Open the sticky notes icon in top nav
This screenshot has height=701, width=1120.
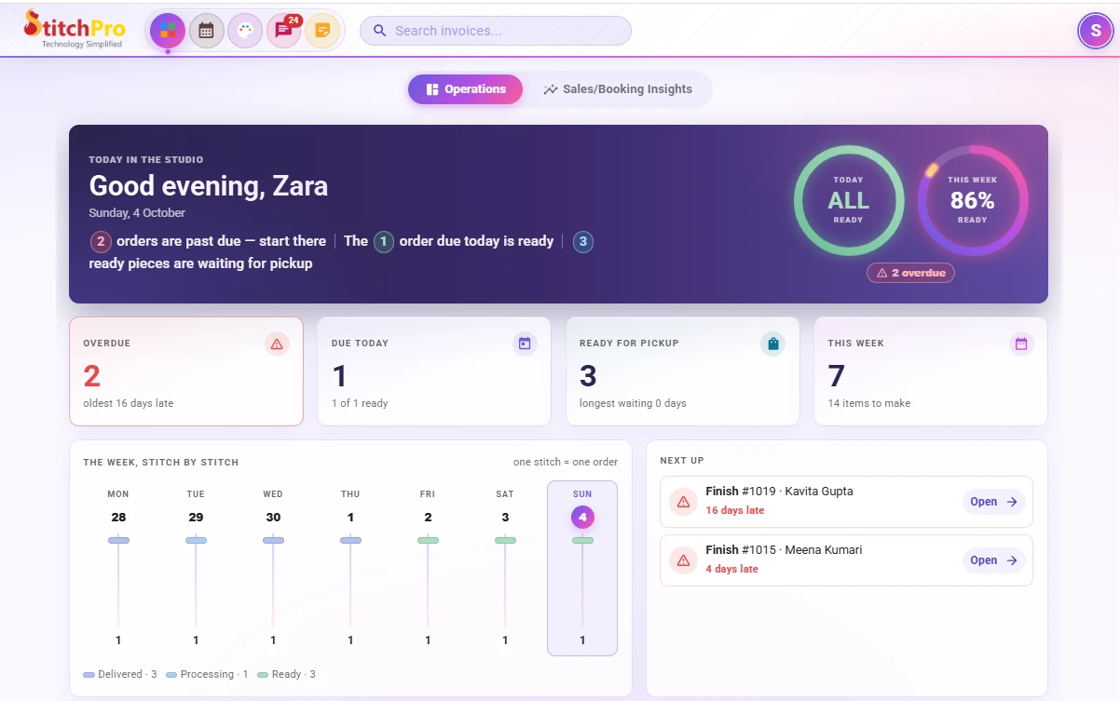tap(322, 31)
